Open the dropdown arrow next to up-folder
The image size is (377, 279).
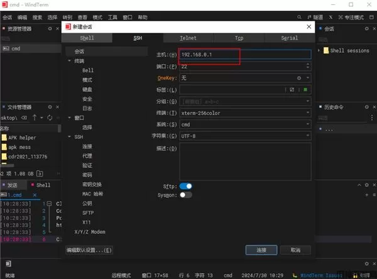click(41, 118)
